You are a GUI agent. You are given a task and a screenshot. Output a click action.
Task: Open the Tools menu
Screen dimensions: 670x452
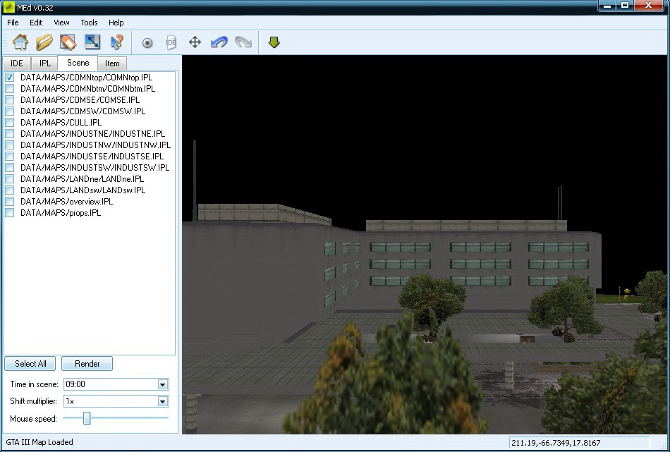[89, 23]
